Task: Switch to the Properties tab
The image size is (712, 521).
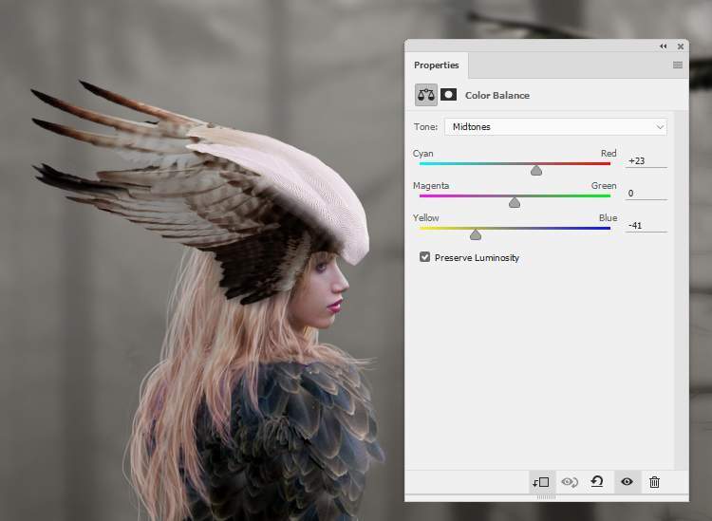Action: point(437,65)
